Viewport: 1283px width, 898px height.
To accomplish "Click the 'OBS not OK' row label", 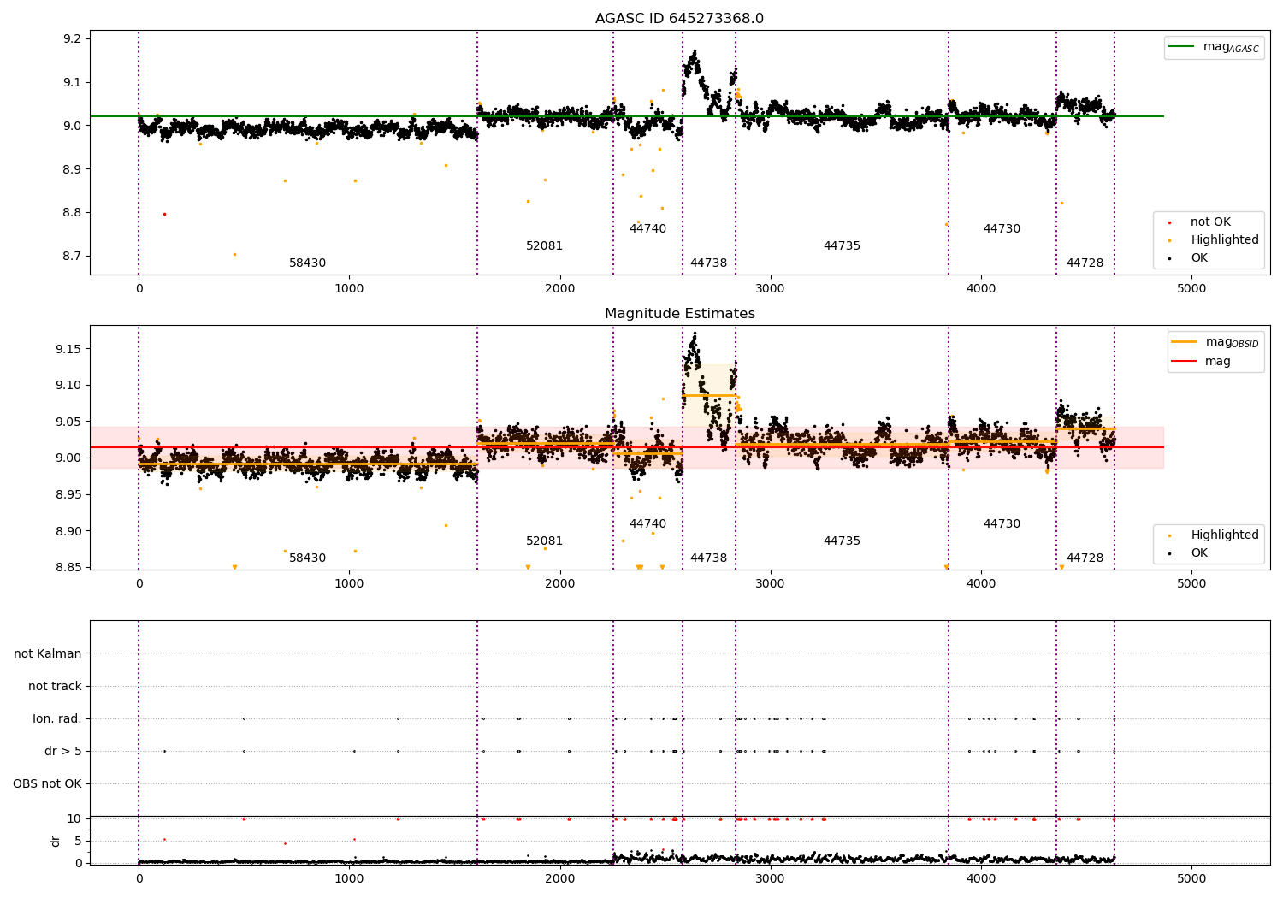I will coord(47,783).
